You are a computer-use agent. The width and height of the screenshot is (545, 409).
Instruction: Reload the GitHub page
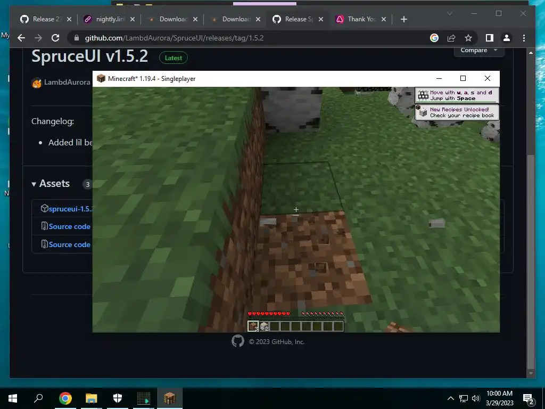55,38
